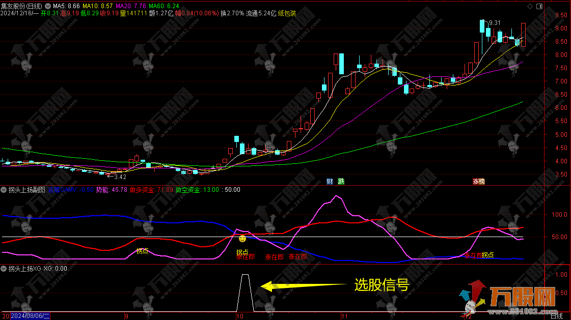Viewport: 571px width, 320px height.
Task: Open the 日线 period selector at bottom-right
Action: coord(556,316)
